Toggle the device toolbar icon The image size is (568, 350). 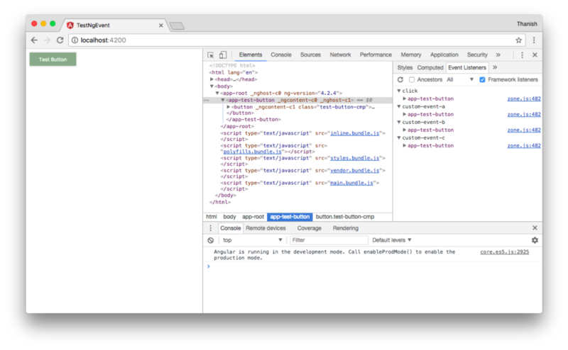[222, 55]
